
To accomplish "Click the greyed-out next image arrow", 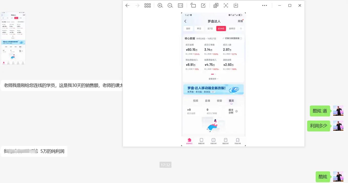I will (x=137, y=5).
